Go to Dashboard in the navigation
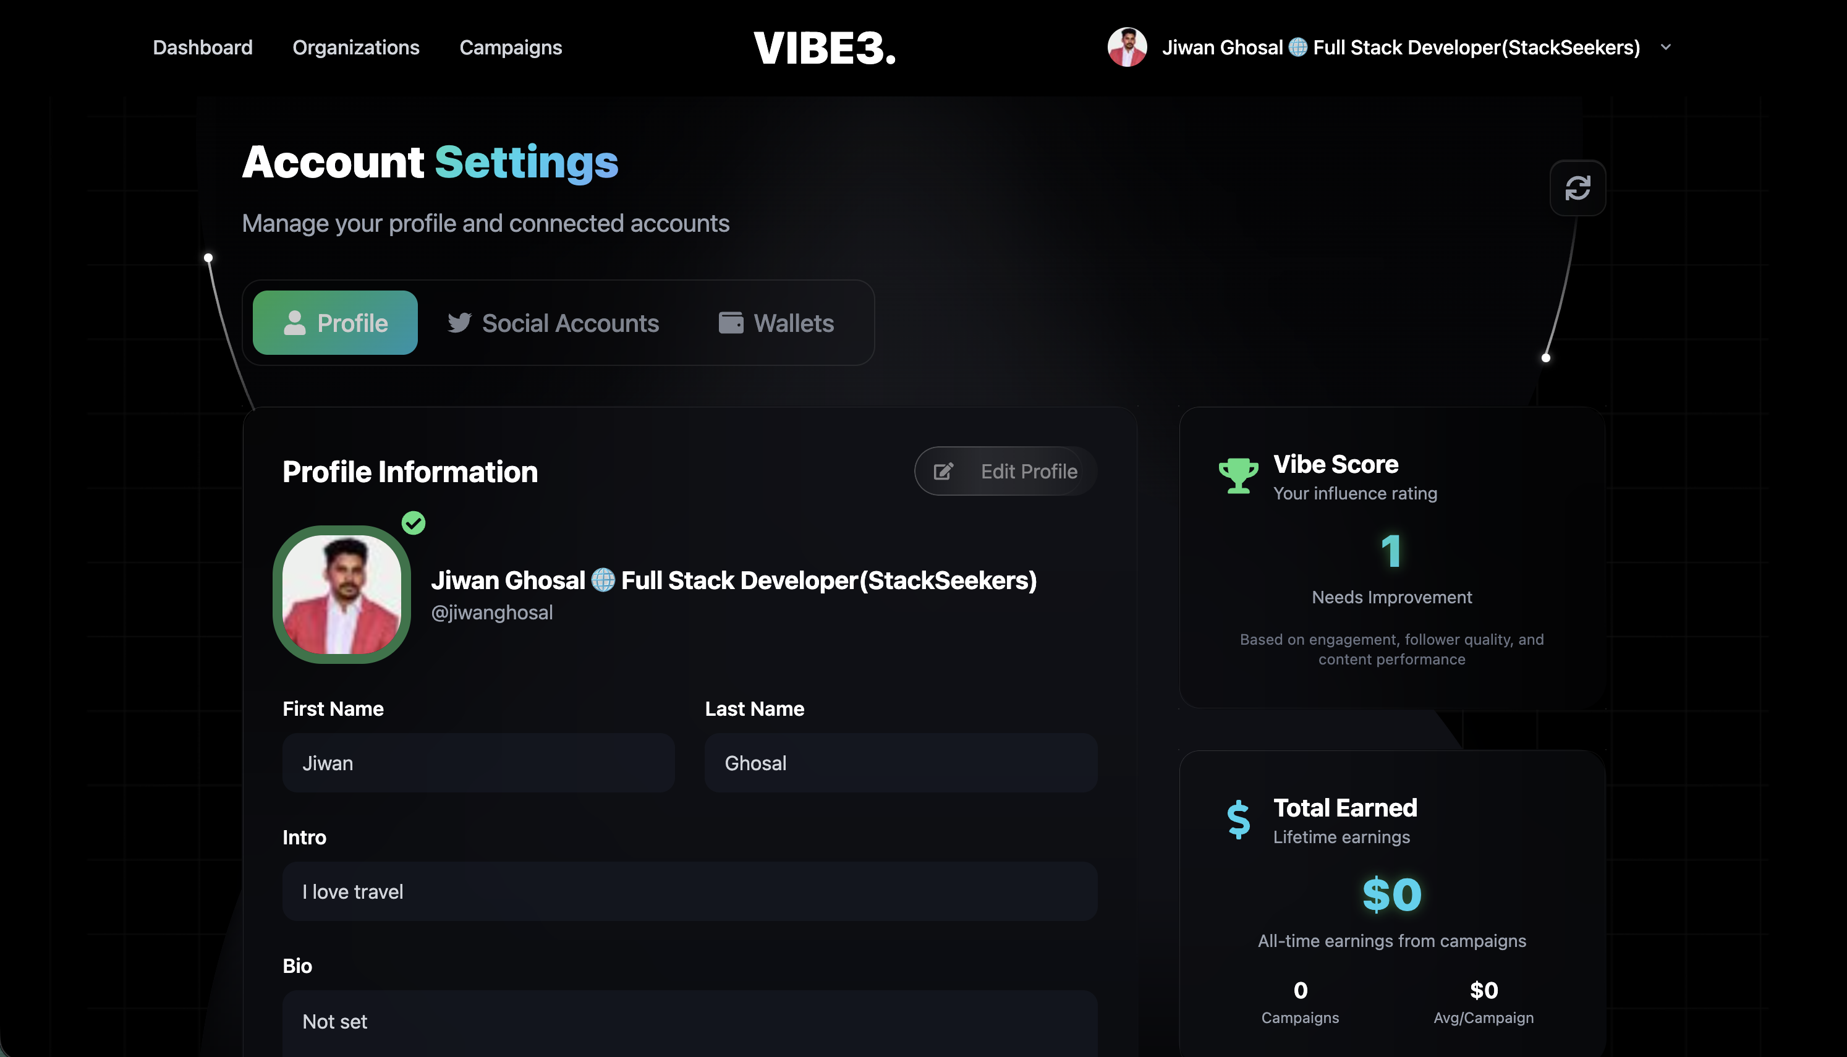 pyautogui.click(x=203, y=47)
